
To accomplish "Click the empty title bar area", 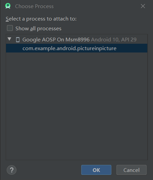I will coord(97,6).
